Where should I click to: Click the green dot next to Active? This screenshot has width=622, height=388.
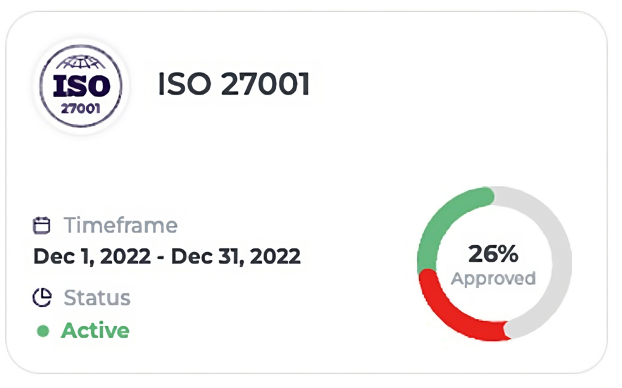pyautogui.click(x=43, y=331)
